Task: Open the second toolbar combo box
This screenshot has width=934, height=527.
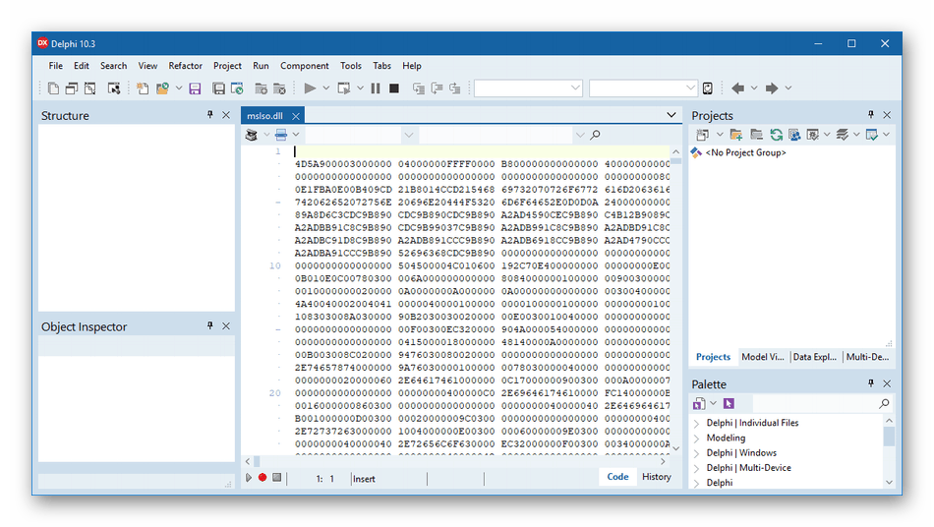Action: click(x=643, y=88)
